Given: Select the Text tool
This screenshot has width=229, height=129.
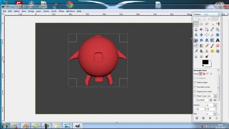Looking at the screenshot, I should tap(218, 40).
